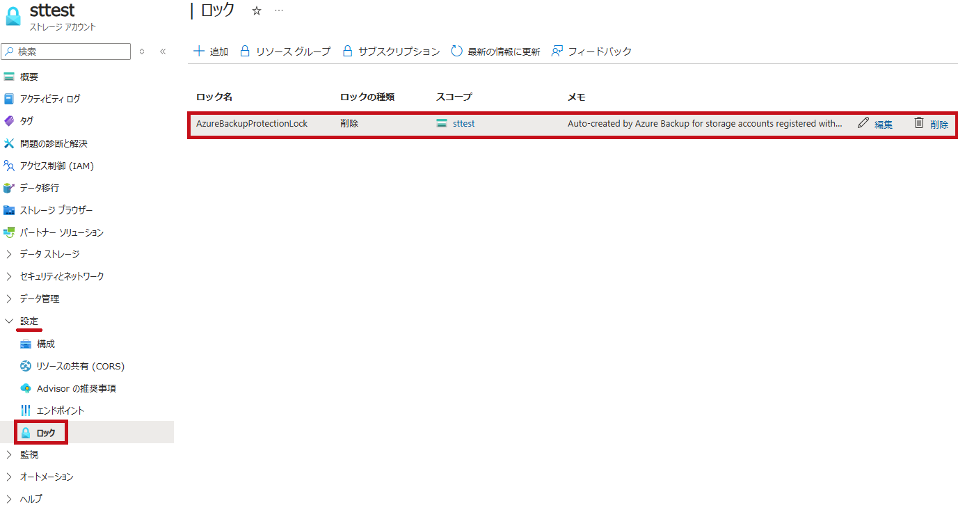This screenshot has width=958, height=510.
Task: Click the ストレージ ブラウザー folder icon
Action: click(x=9, y=210)
